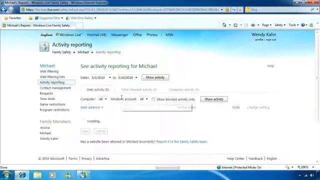The height and width of the screenshot is (180, 320).
Task: Click the network signal tray icon
Action: [x=305, y=175]
